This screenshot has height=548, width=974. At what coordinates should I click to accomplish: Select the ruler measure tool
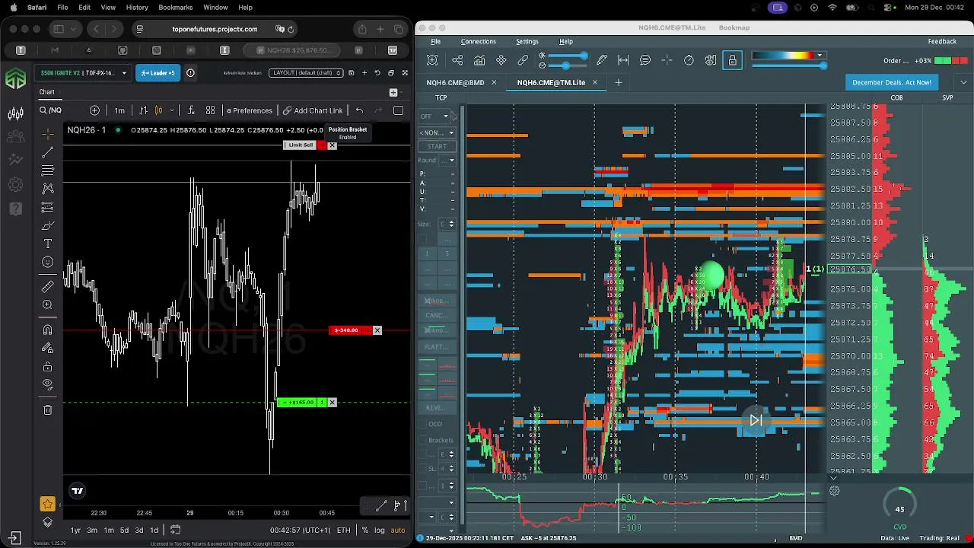[x=47, y=286]
